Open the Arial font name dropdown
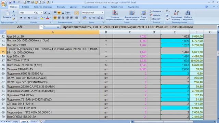The width and height of the screenshot is (219, 123). [34, 13]
